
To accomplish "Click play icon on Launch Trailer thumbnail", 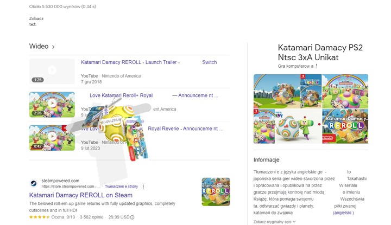I will (52, 70).
